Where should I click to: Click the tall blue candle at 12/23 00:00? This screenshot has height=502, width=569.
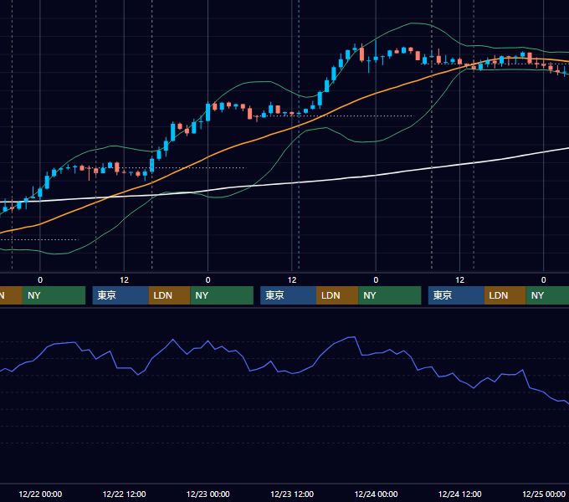coord(208,112)
